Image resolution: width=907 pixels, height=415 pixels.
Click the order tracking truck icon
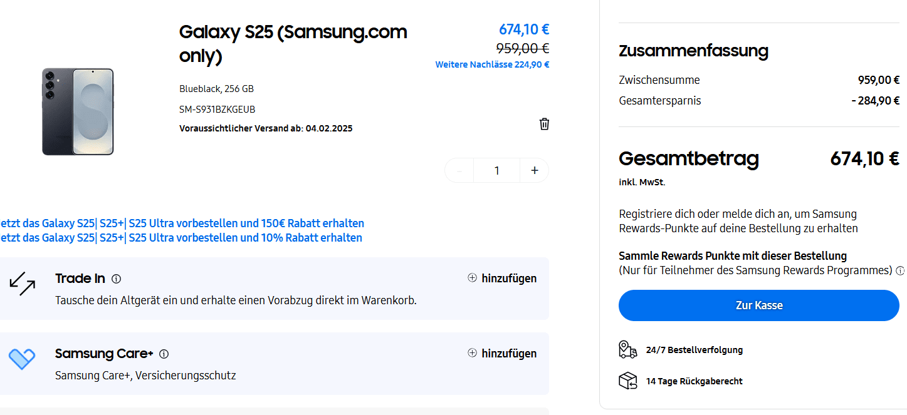click(x=627, y=350)
